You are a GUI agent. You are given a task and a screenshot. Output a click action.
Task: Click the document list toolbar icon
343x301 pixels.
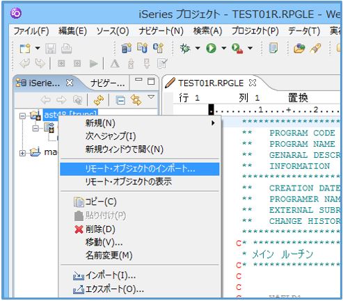pyautogui.click(x=273, y=48)
